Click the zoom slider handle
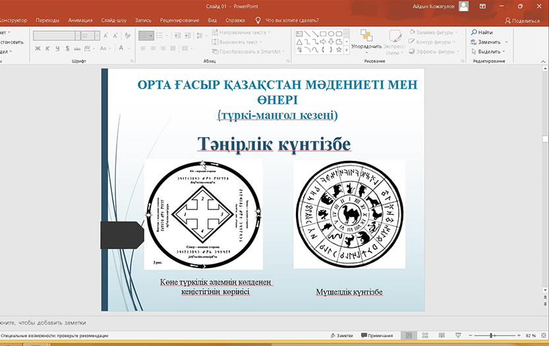Screen dimensions: 549x346 492,335
